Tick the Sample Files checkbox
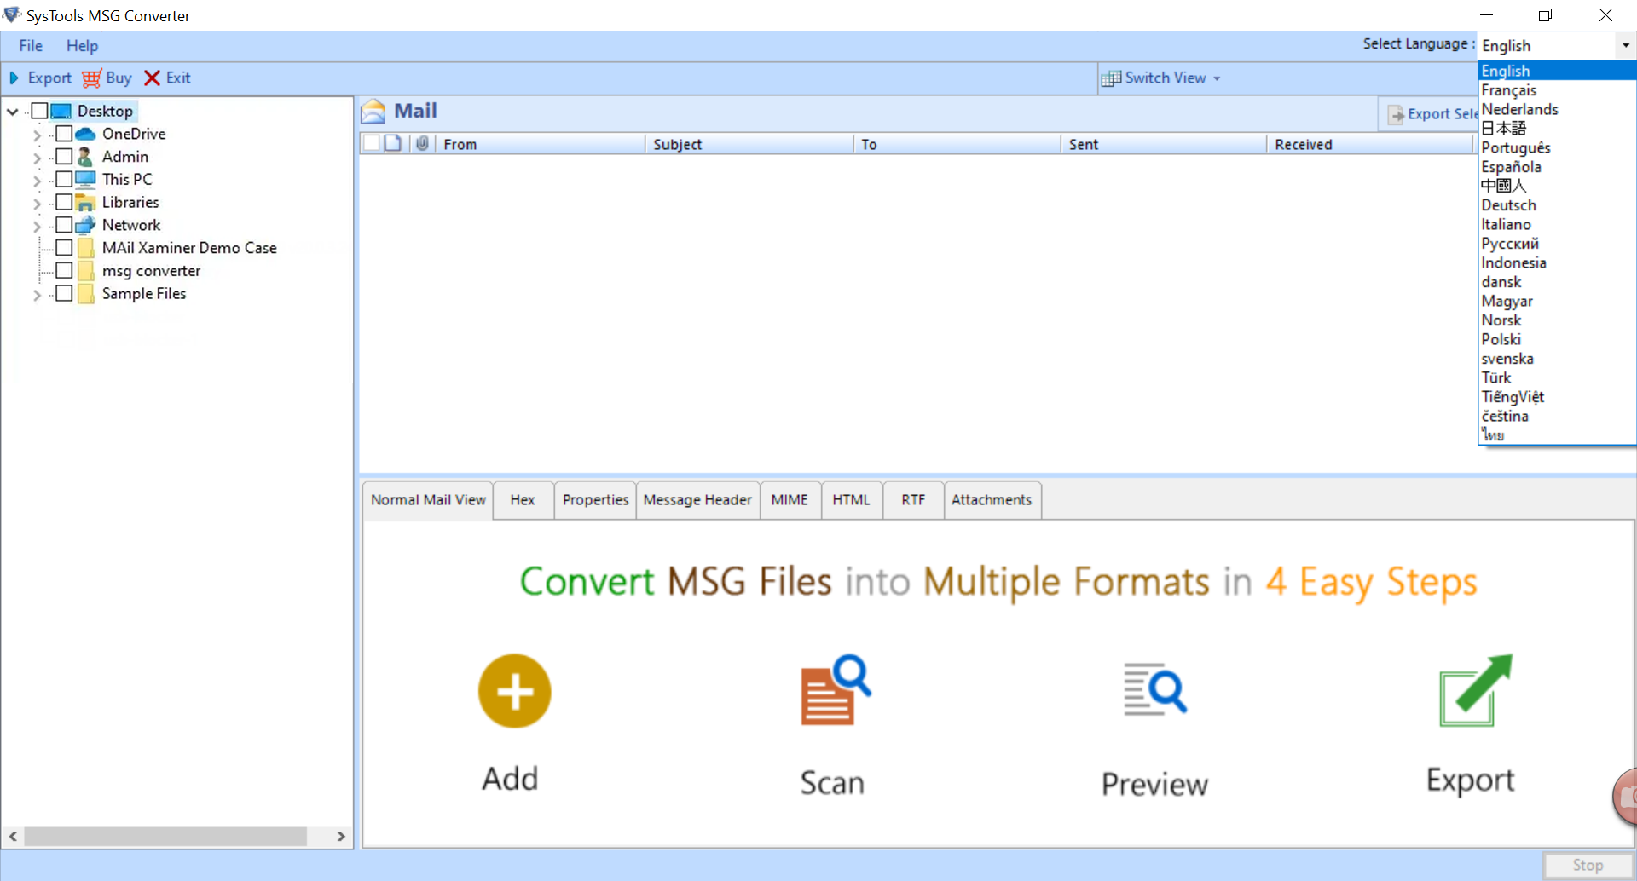Viewport: 1637px width, 881px height. [64, 293]
